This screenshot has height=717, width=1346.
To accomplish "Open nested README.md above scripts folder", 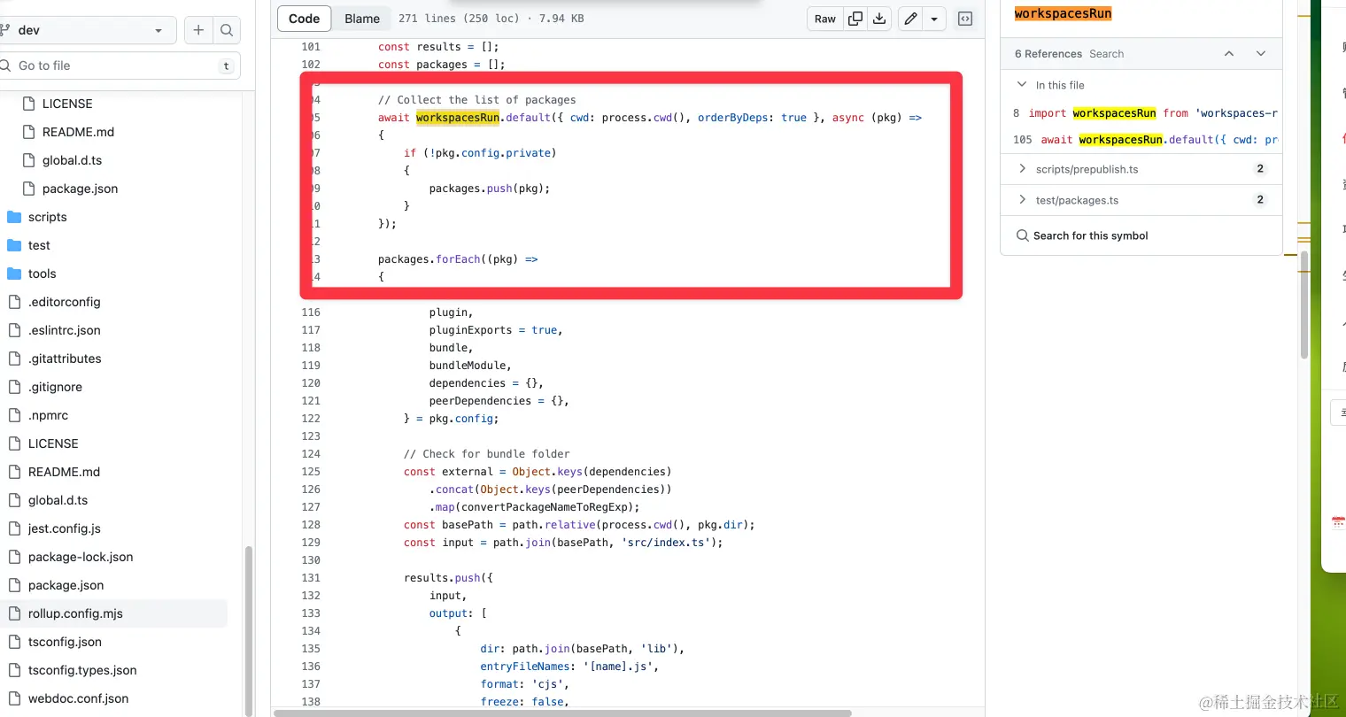I will (78, 132).
